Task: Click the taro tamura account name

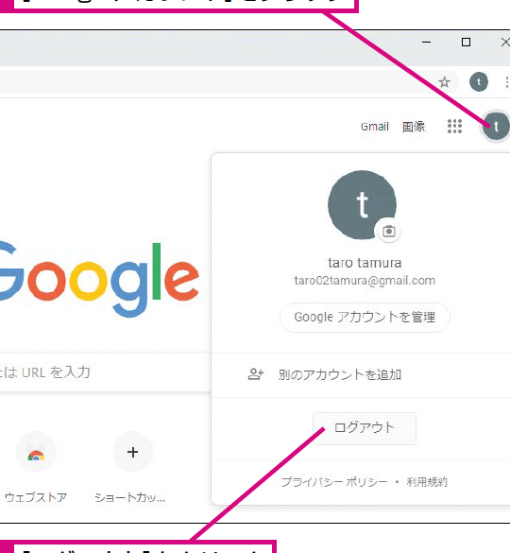Action: pyautogui.click(x=365, y=263)
